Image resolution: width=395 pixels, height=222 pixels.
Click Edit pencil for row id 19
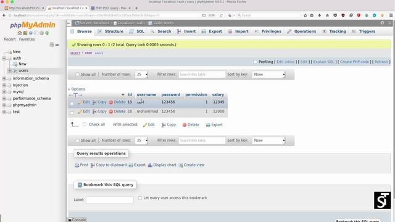pos(84,102)
